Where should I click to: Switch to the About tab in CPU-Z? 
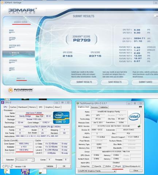click(57, 107)
